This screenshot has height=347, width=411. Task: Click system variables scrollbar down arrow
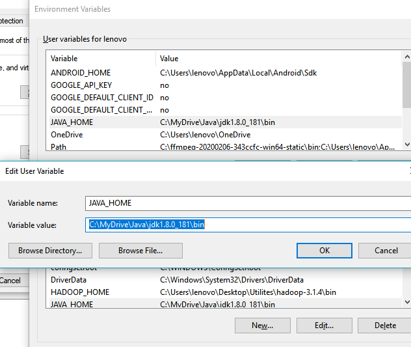[407, 302]
